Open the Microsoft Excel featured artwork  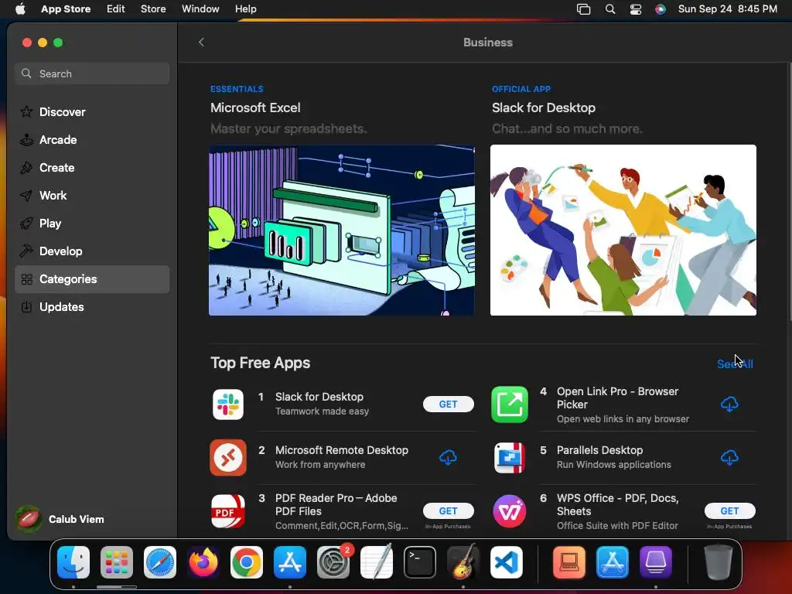tap(341, 230)
